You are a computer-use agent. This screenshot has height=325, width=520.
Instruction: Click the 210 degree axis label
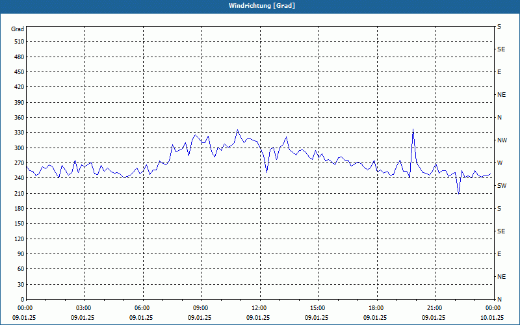point(19,193)
